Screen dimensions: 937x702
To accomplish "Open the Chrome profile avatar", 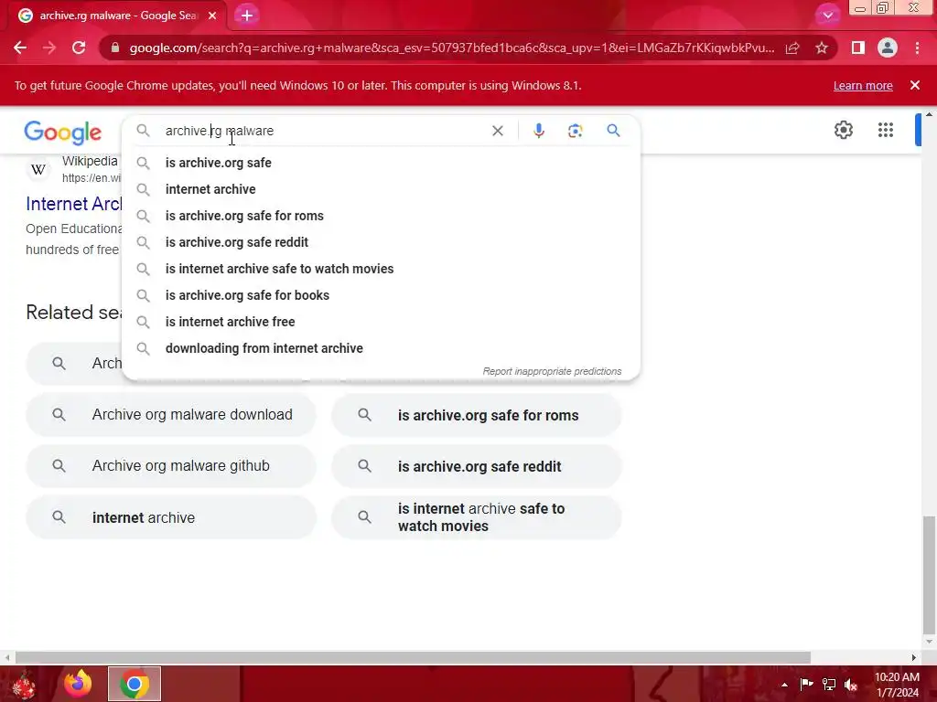I will [x=888, y=48].
